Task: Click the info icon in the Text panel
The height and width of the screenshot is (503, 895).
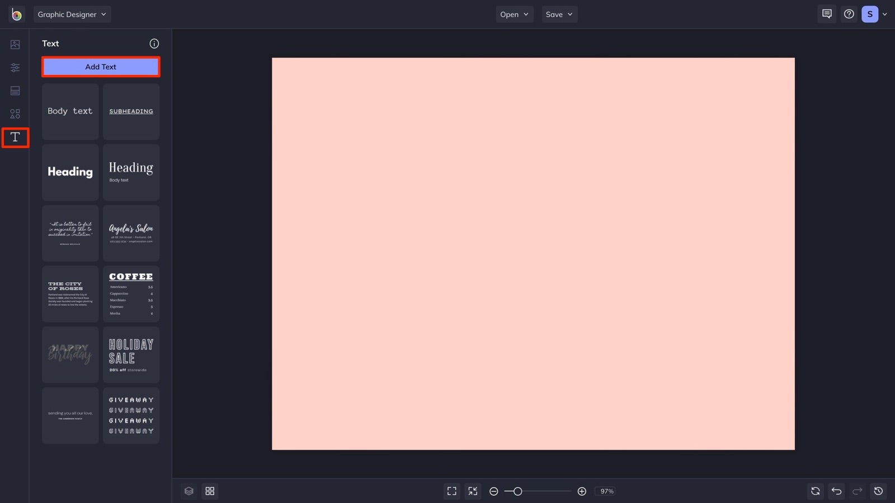Action: [x=154, y=43]
